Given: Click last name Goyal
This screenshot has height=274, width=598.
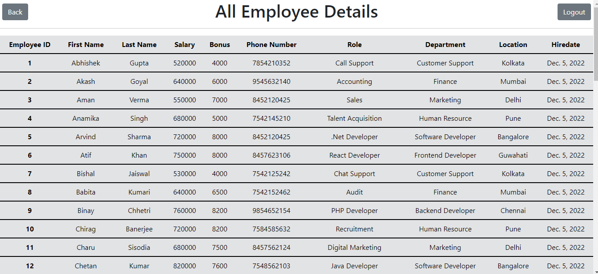Looking at the screenshot, I should pos(139,82).
